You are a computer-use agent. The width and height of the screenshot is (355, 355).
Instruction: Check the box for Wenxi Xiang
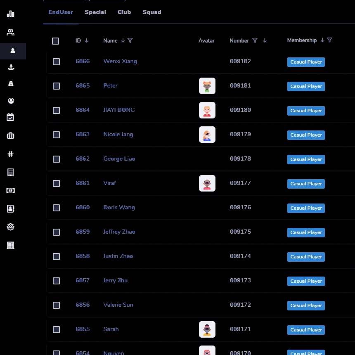pyautogui.click(x=57, y=62)
